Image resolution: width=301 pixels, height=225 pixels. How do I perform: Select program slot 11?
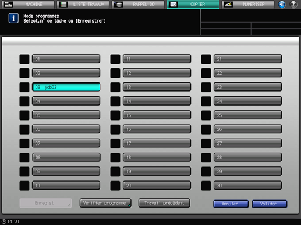[157, 59]
